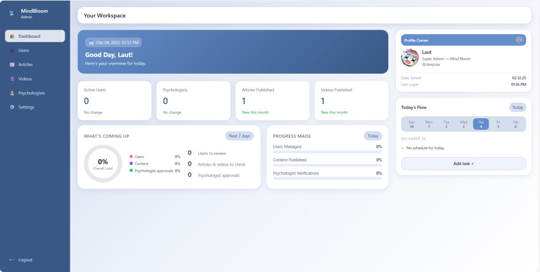Click the MindBloom logo icon
Screen dimensions: 540x272
(12, 13)
